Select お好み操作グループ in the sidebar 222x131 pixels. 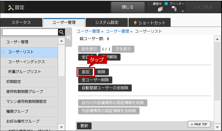pos(29,121)
